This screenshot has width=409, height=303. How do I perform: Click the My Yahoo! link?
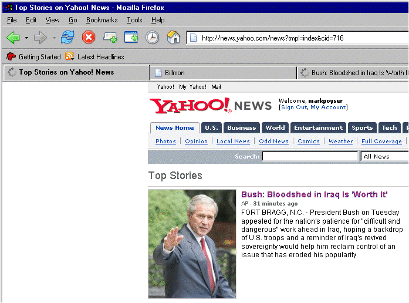(192, 87)
